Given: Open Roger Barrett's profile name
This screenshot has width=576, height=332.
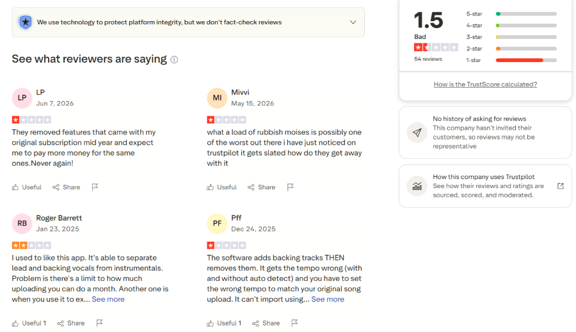Looking at the screenshot, I should tap(59, 217).
